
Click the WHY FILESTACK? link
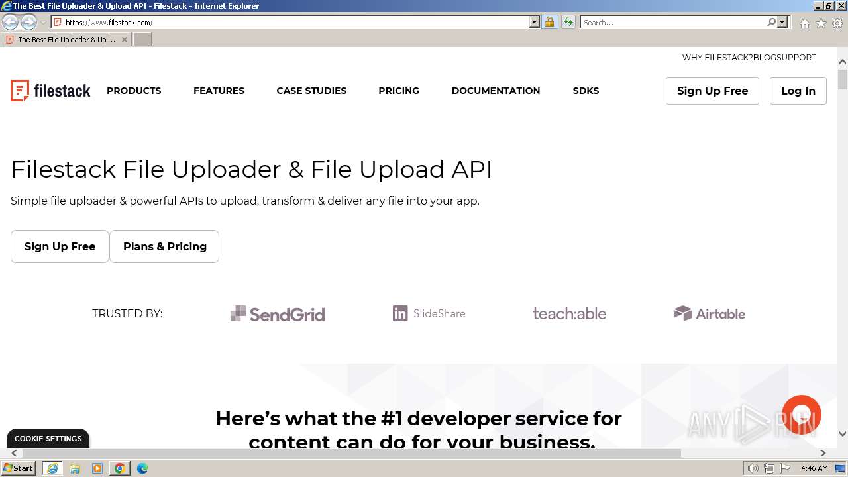[717, 58]
